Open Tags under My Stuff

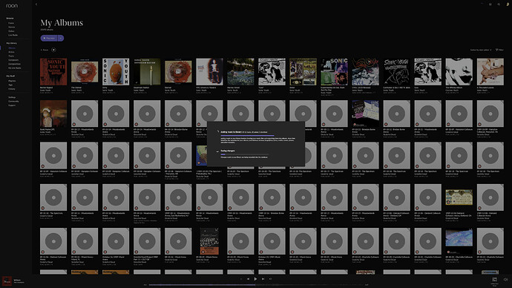(x=10, y=85)
